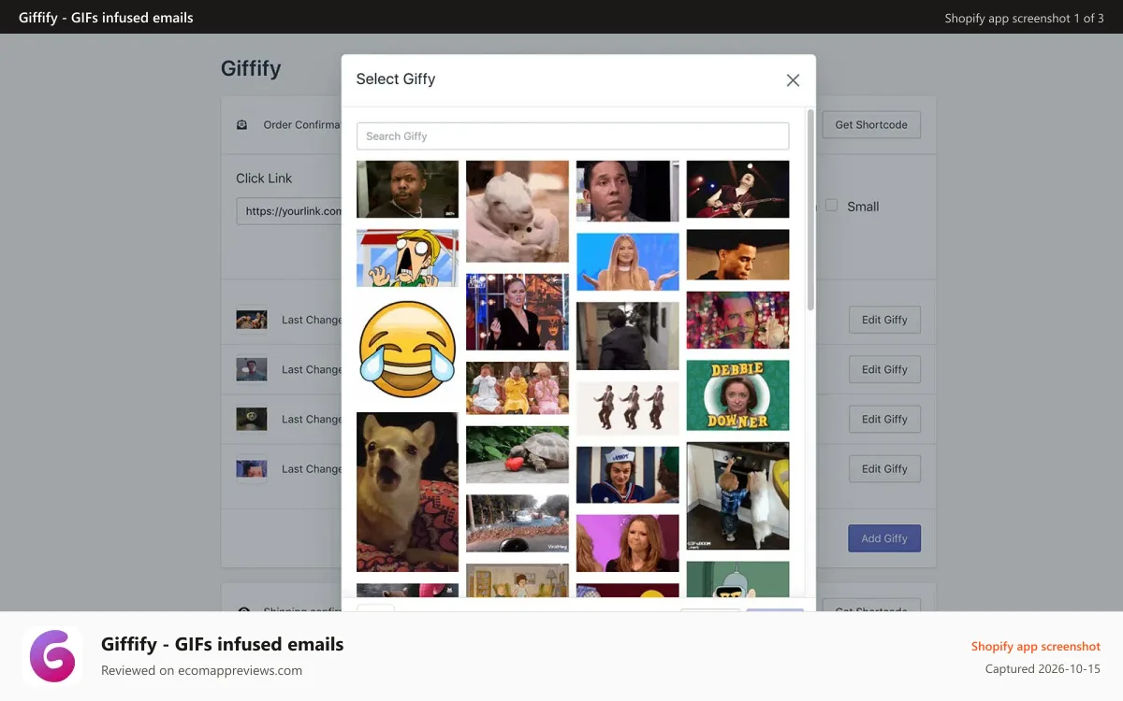Click Get Shortcode for Order Confirmation
1123x701 pixels.
tap(871, 124)
